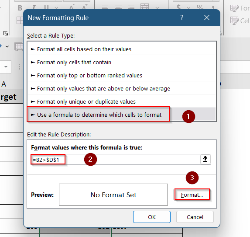Image resolution: width=250 pixels, height=237 pixels.
Task: Expand the underline options dropdown arrow
Action: (56, 8)
